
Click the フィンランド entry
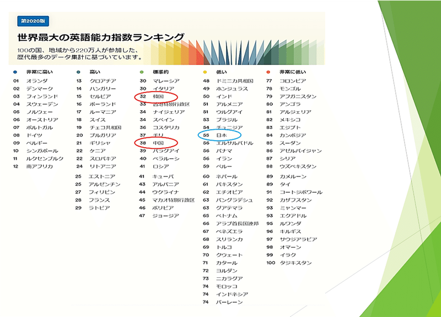pos(42,96)
